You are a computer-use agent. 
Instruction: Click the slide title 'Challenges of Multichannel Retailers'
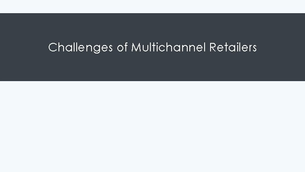pyautogui.click(x=152, y=47)
